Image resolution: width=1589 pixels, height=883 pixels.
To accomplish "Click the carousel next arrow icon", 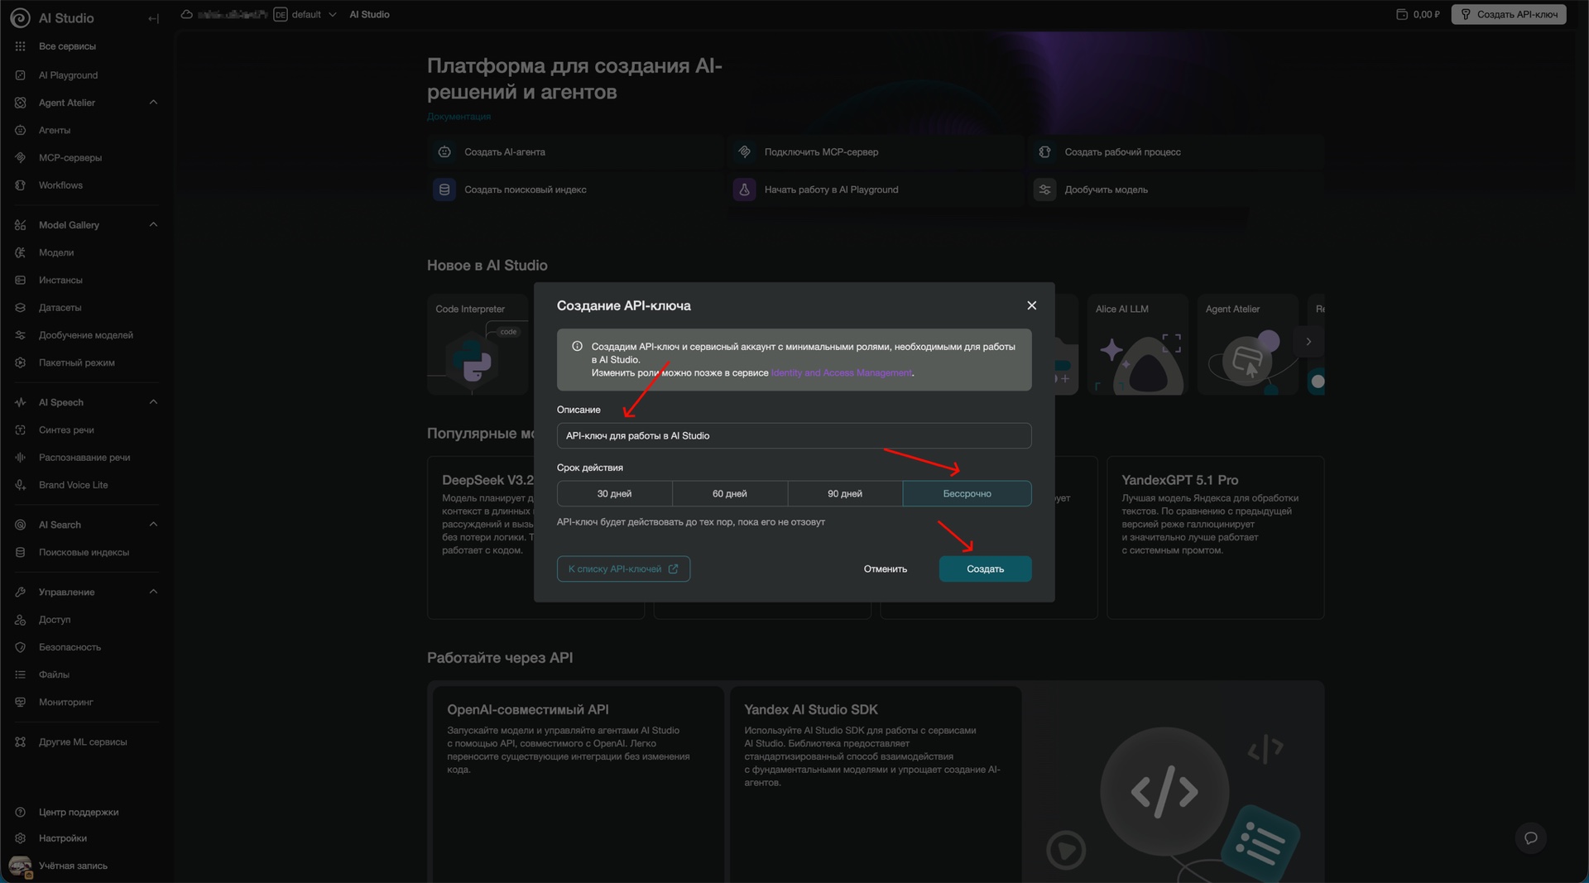I will coord(1308,342).
